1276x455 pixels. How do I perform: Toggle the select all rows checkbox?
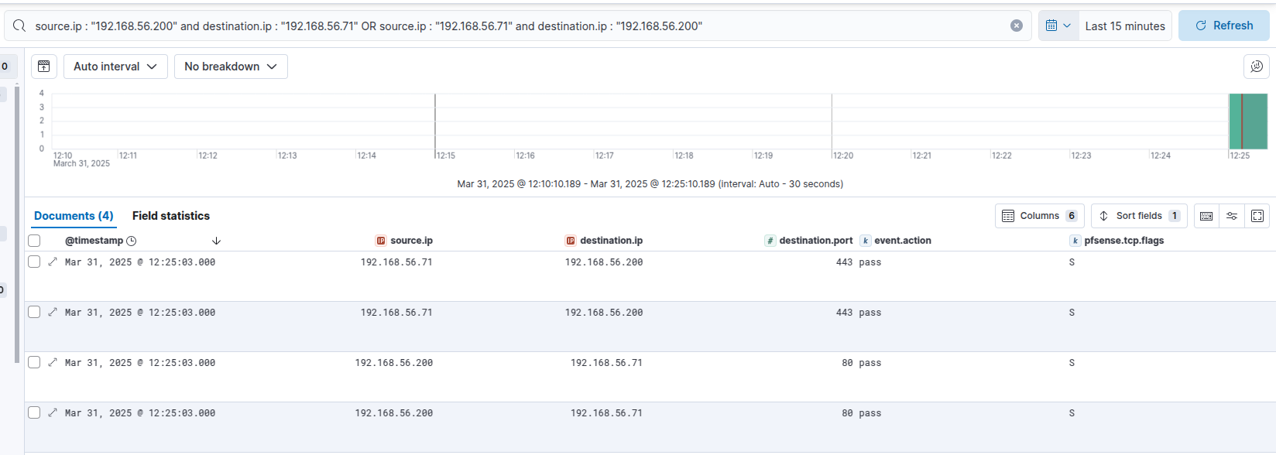(x=34, y=241)
